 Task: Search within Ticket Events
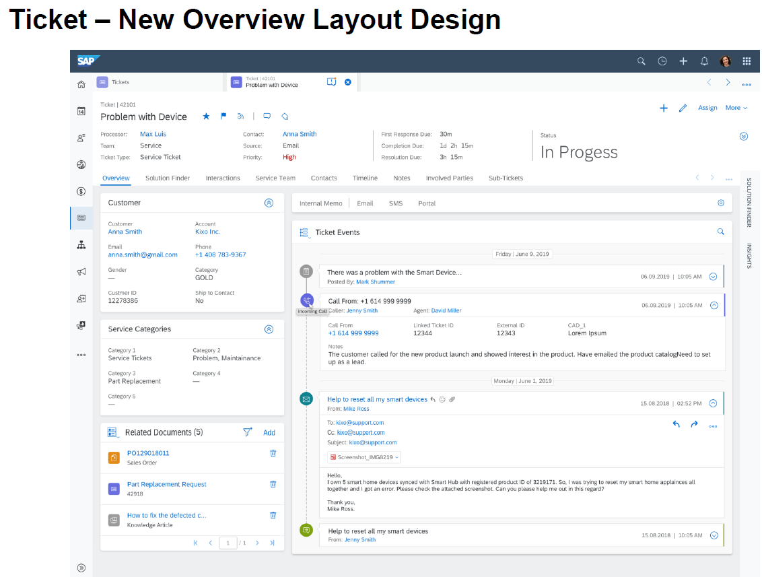point(721,232)
